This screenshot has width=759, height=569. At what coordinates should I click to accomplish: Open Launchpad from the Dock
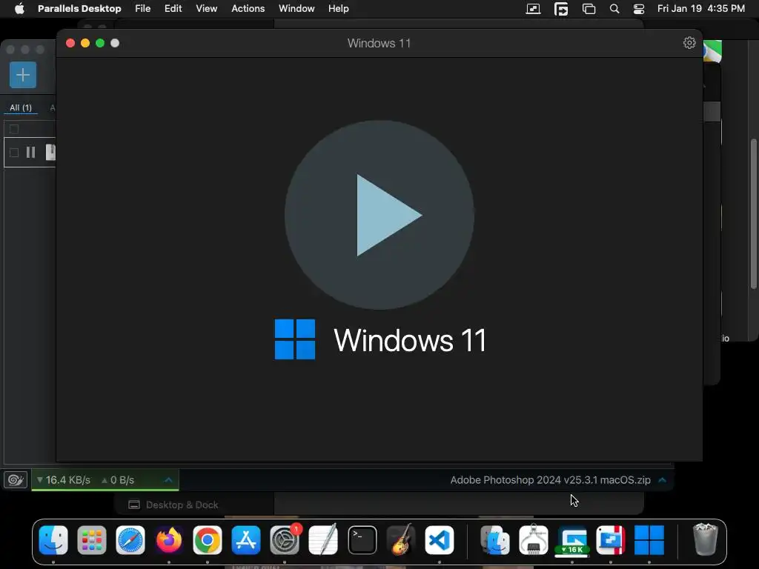click(91, 540)
